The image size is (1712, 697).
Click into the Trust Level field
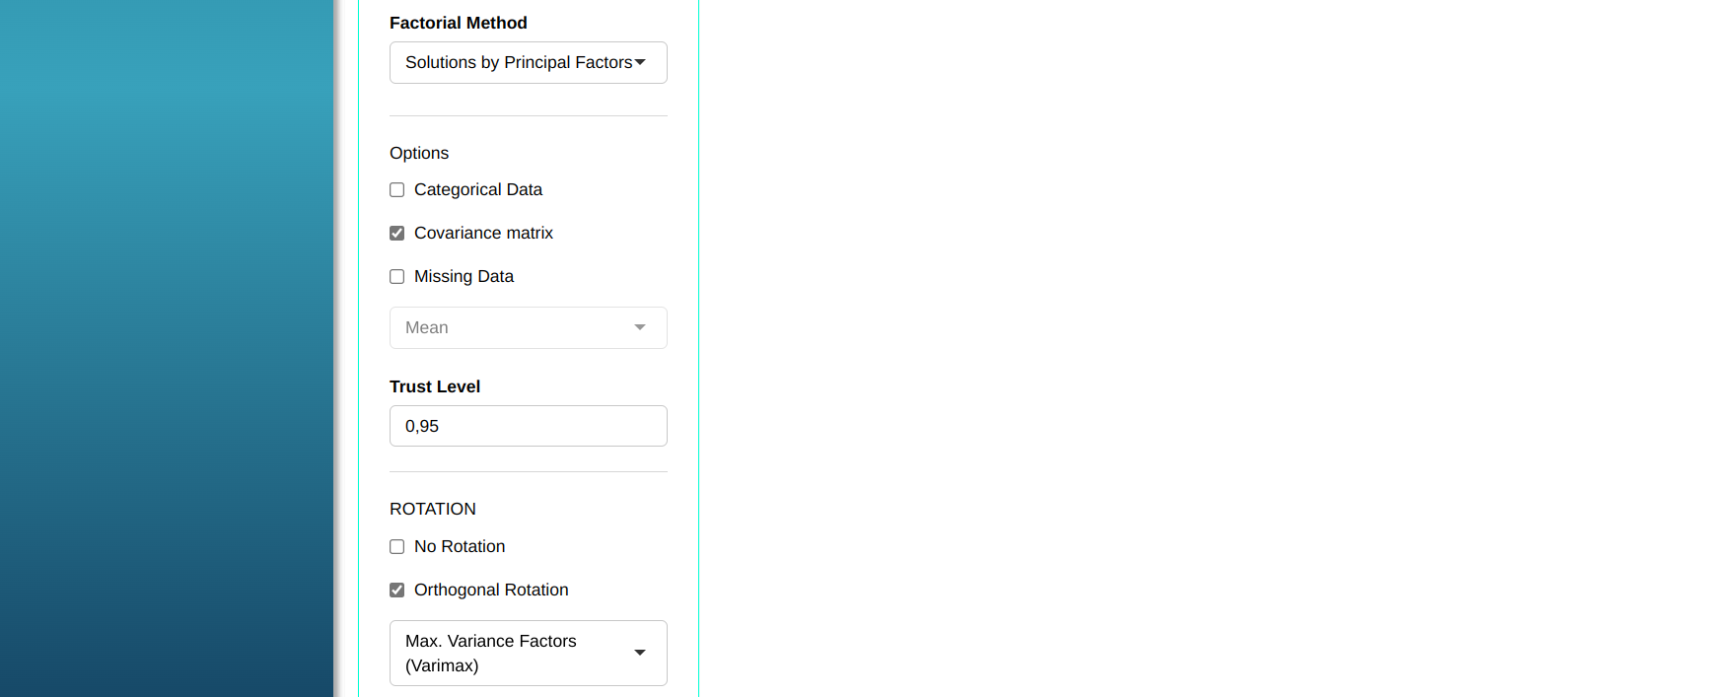pyautogui.click(x=528, y=426)
